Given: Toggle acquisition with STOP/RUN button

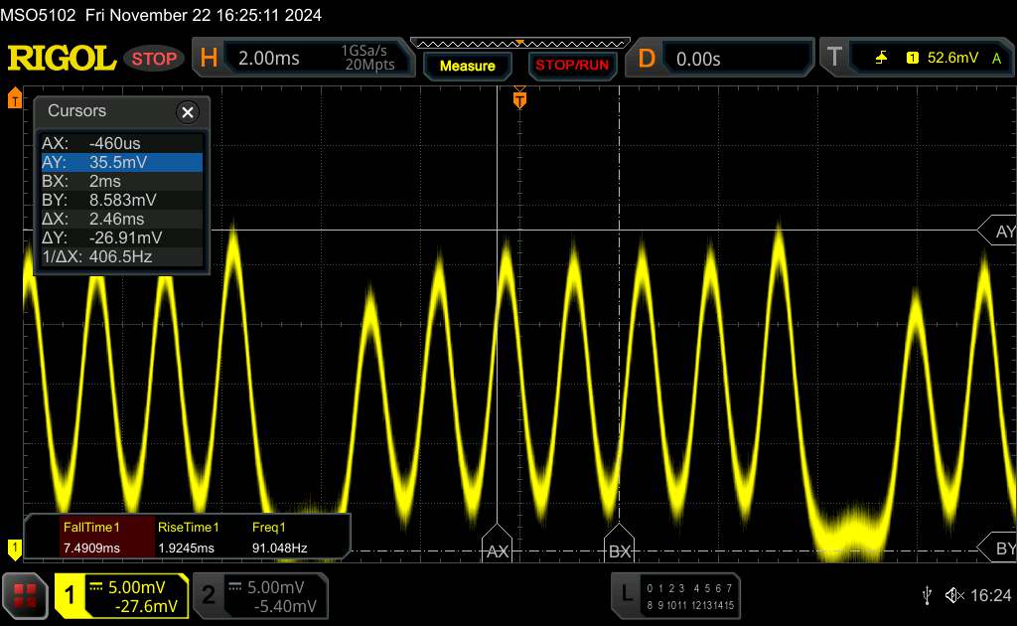Looking at the screenshot, I should (571, 66).
